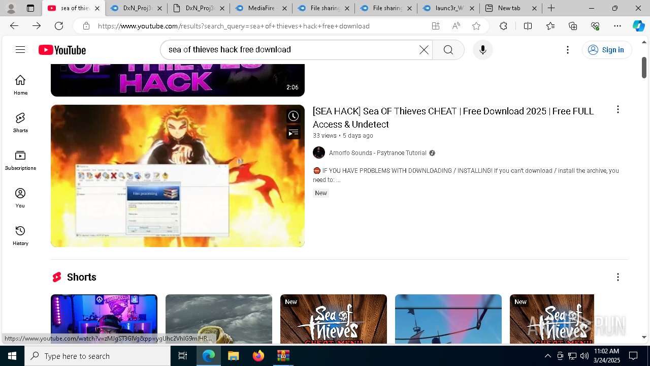Add page to favorites star
This screenshot has height=366, width=650.
(x=476, y=26)
